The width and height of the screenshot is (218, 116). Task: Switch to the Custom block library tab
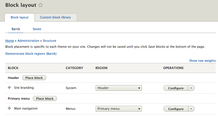[55, 17]
